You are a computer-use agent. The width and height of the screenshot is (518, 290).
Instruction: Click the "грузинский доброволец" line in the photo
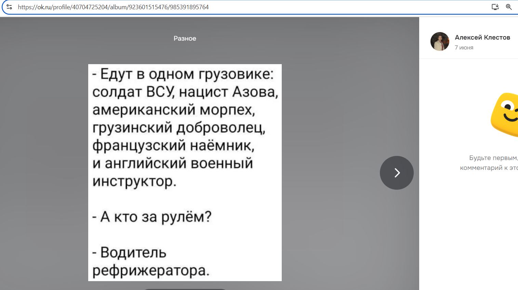pyautogui.click(x=179, y=128)
